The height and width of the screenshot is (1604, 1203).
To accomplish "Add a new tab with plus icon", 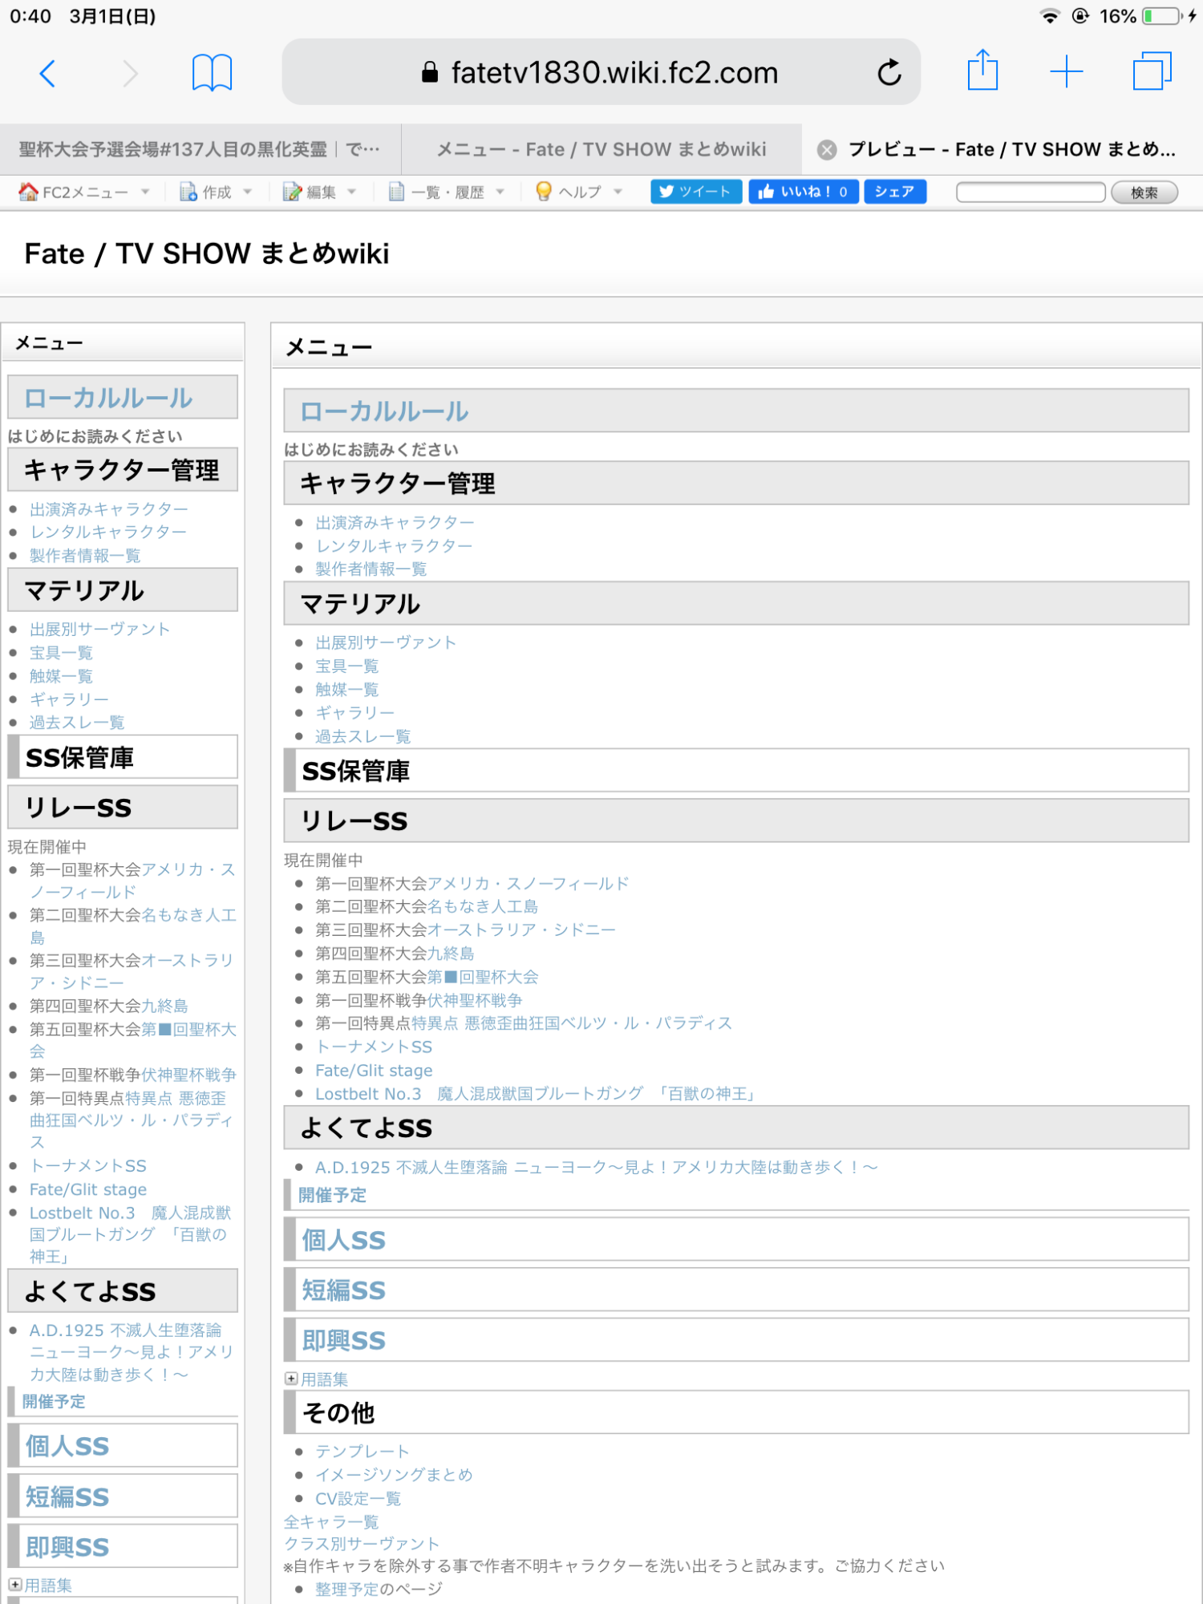I will (1066, 72).
